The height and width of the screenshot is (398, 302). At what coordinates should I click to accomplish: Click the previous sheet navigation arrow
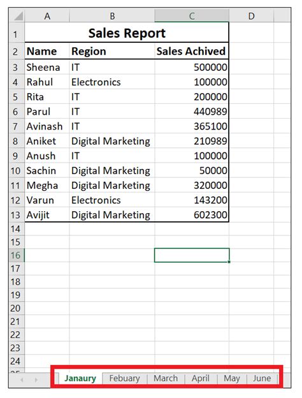[22, 380]
